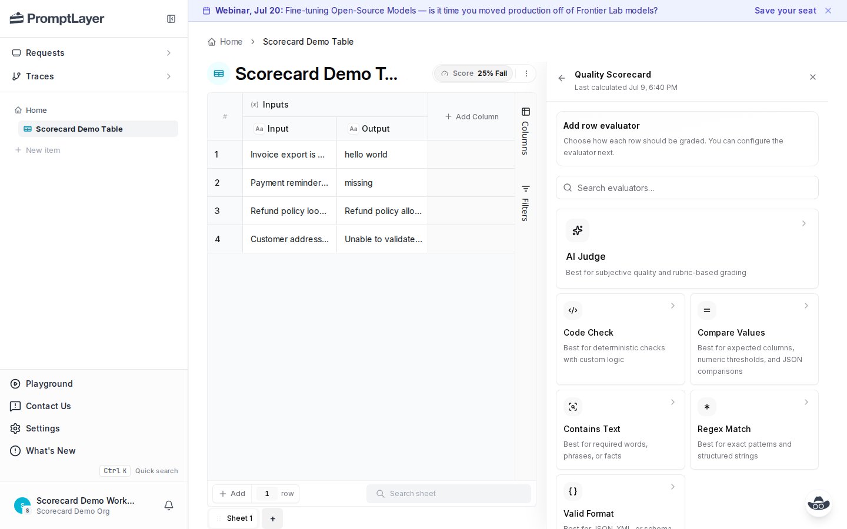
Task: Click the table icon beside the title
Action: click(219, 73)
